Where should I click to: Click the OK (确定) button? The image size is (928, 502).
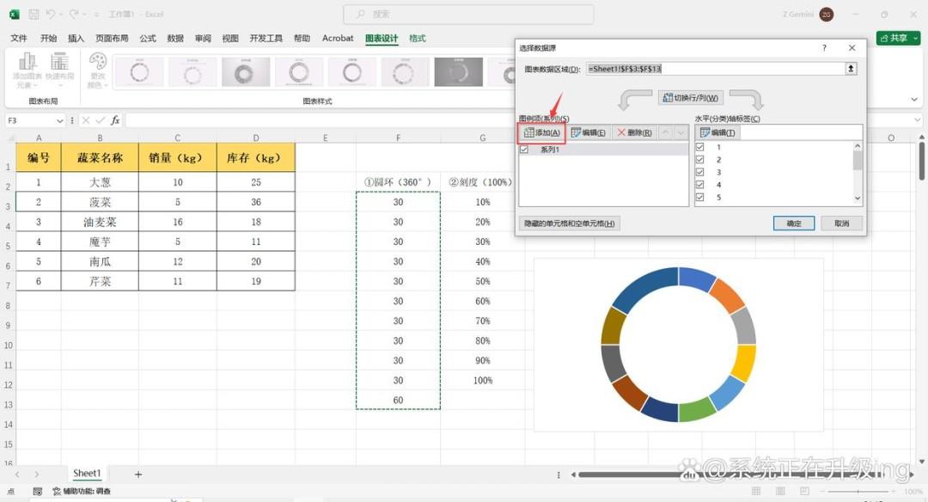click(x=794, y=223)
